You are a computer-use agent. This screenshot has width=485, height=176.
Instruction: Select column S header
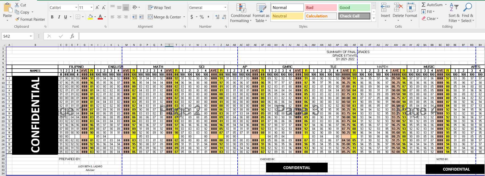(x=169, y=45)
